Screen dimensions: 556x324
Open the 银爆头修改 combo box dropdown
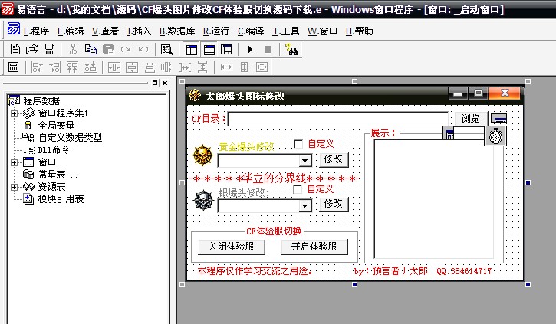(304, 206)
